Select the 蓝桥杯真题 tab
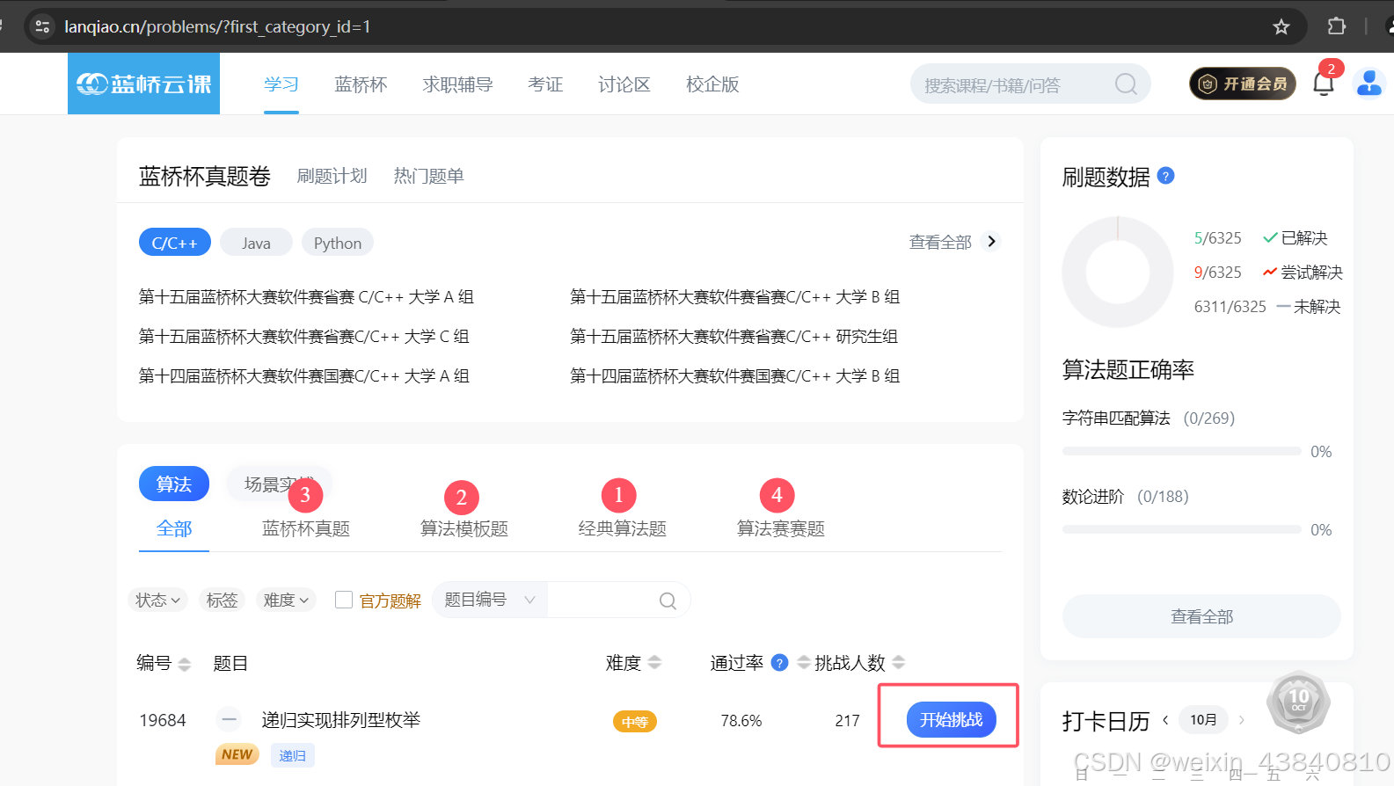Image resolution: width=1394 pixels, height=786 pixels. tap(306, 528)
